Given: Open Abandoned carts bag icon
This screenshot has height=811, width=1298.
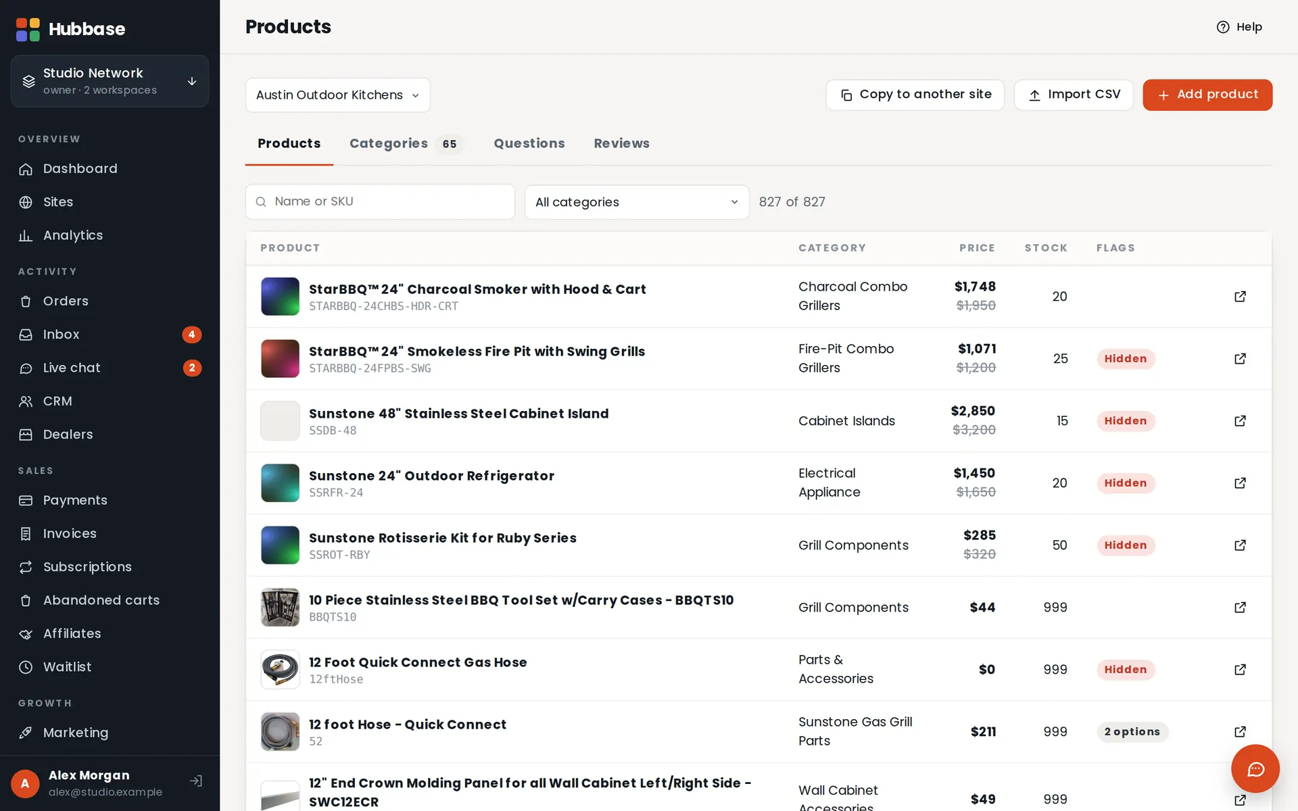Looking at the screenshot, I should pos(26,600).
